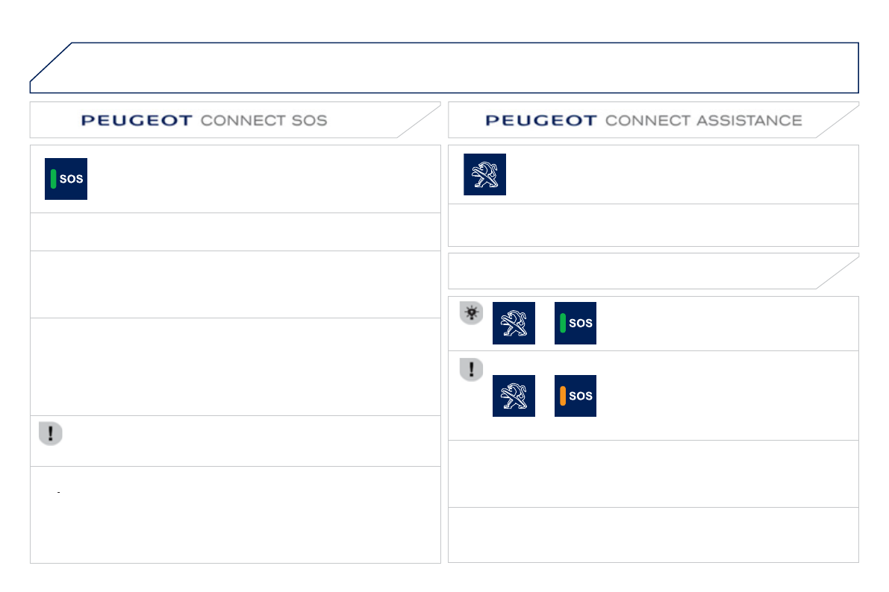Click the blank panel just below the orange SOS row
This screenshot has width=889, height=592.
653,473
